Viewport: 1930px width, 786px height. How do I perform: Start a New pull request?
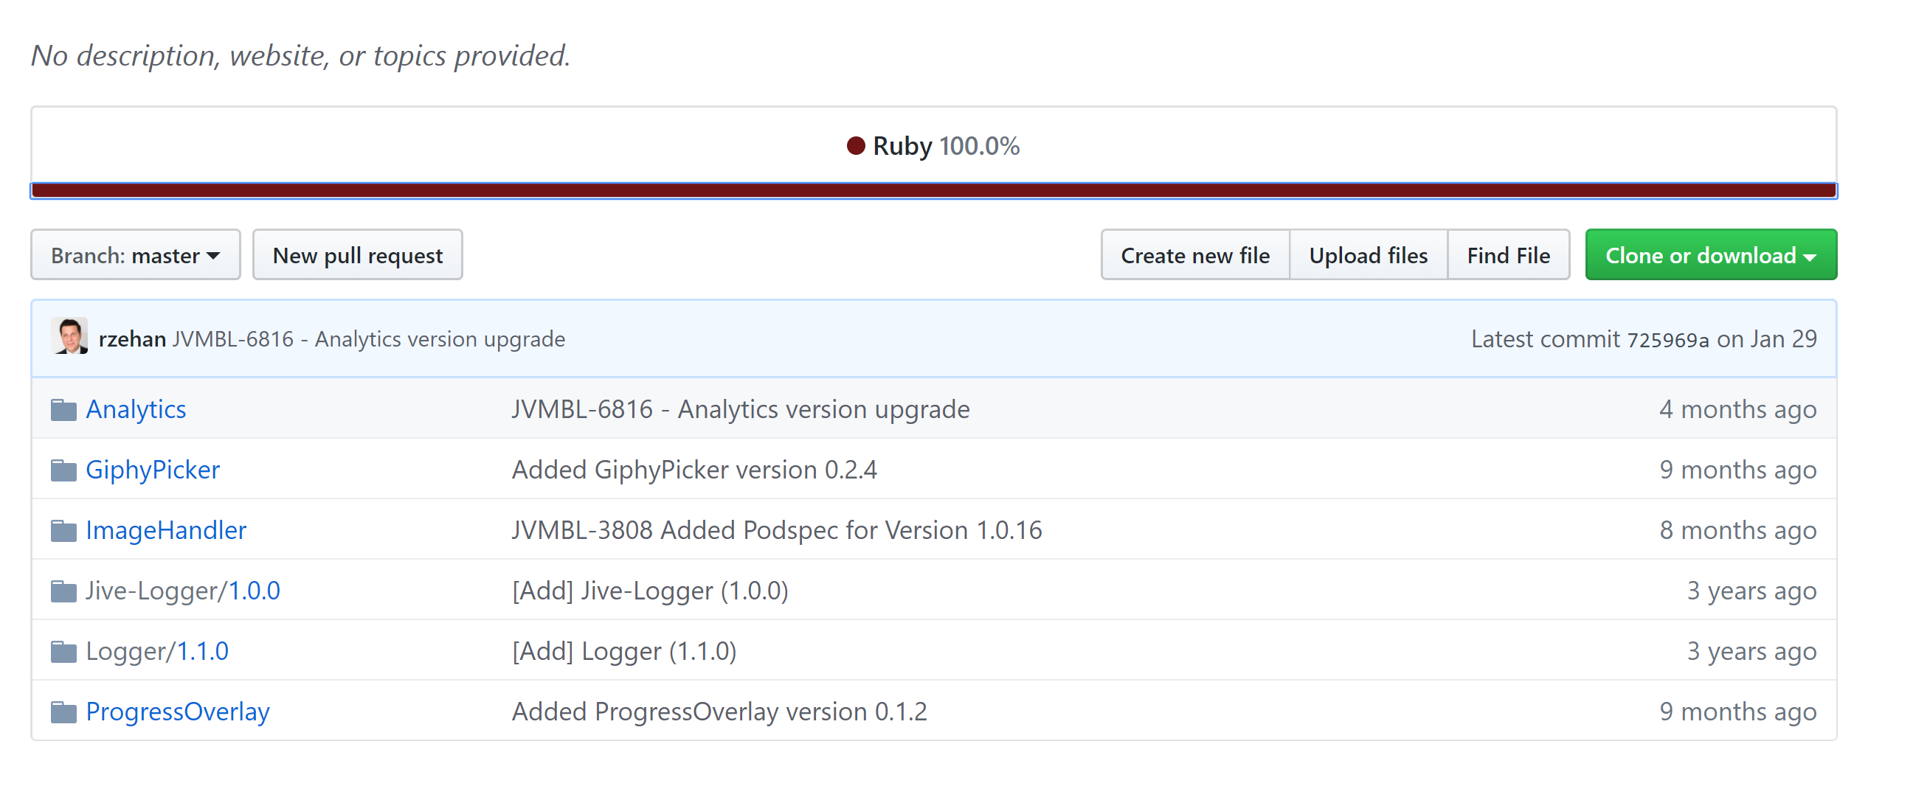coord(357,254)
